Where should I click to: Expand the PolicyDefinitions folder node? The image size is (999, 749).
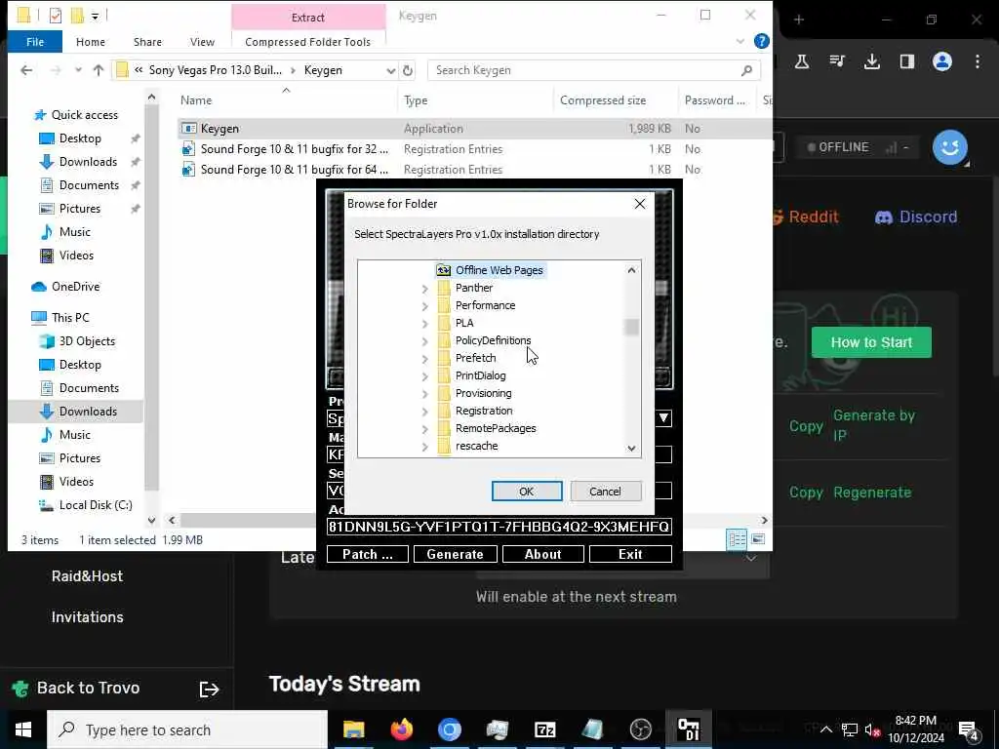[425, 341]
